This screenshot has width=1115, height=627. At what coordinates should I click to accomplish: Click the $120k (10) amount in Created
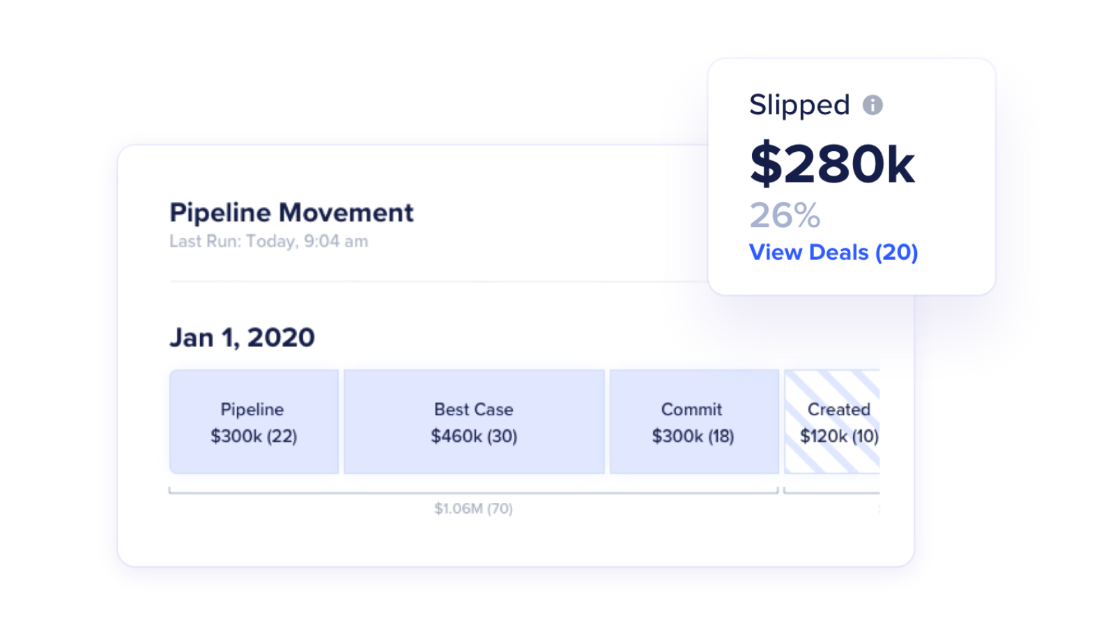click(x=838, y=436)
